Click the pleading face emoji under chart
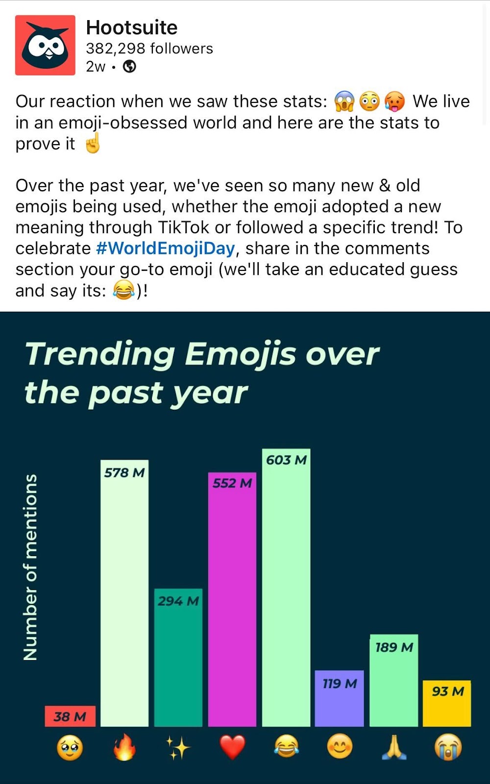 [x=70, y=748]
